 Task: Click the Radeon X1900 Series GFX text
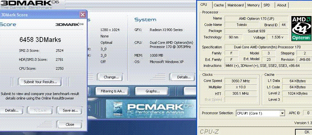point(166,30)
